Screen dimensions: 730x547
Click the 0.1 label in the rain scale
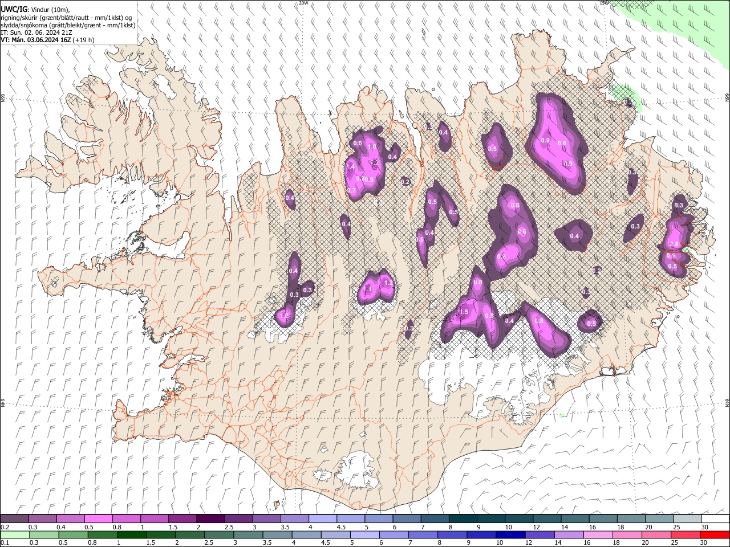[4, 543]
